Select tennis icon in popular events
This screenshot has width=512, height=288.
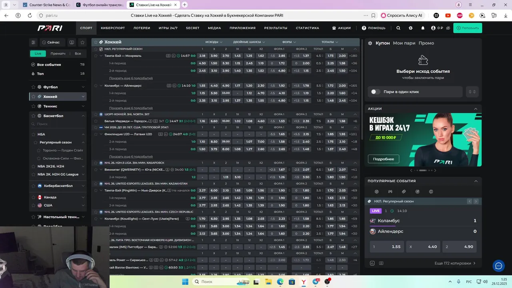pos(417,192)
